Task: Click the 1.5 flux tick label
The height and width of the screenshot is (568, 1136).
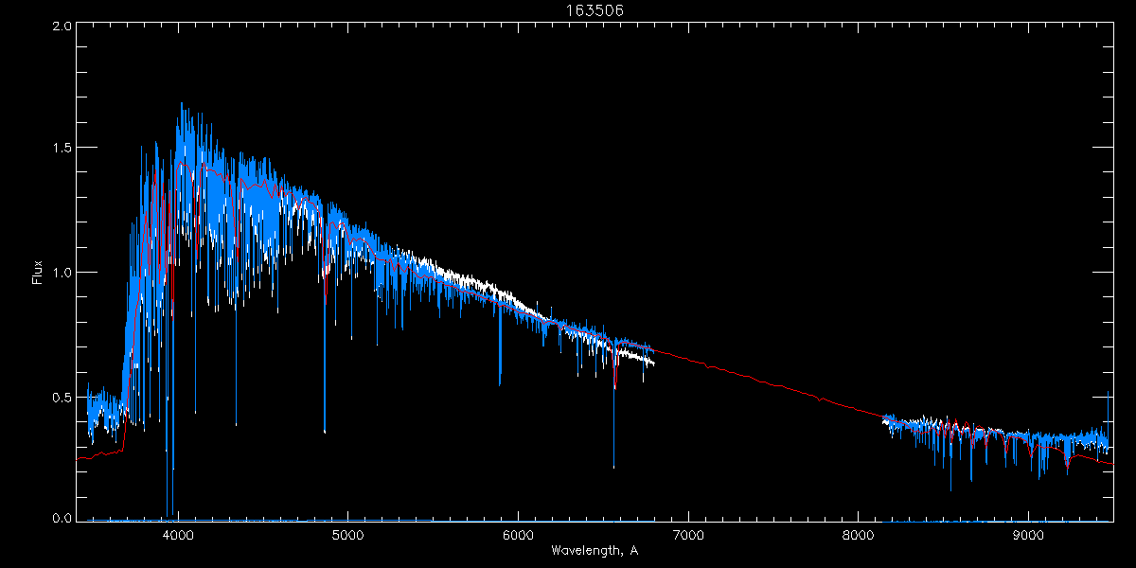Action: click(x=62, y=149)
